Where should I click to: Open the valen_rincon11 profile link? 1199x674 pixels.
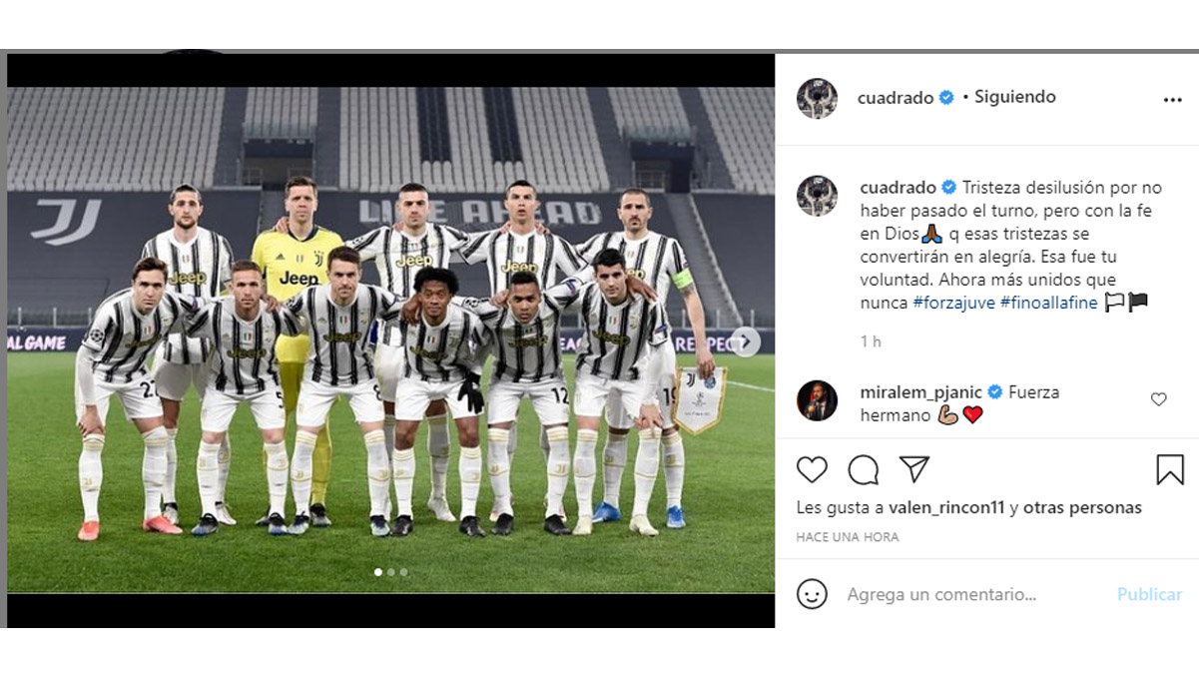pyautogui.click(x=946, y=507)
